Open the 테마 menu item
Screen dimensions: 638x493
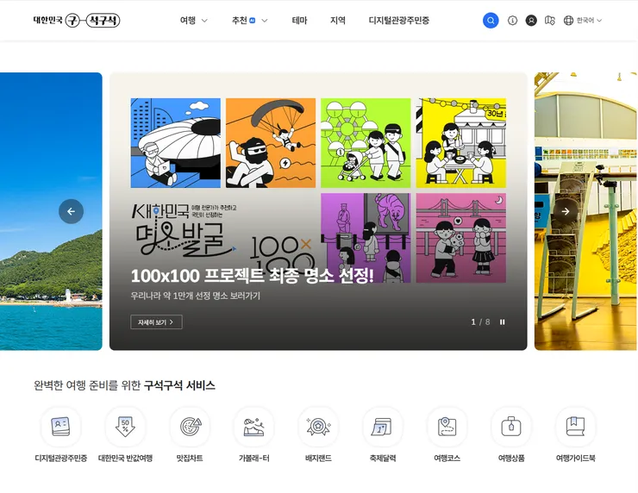tap(299, 21)
